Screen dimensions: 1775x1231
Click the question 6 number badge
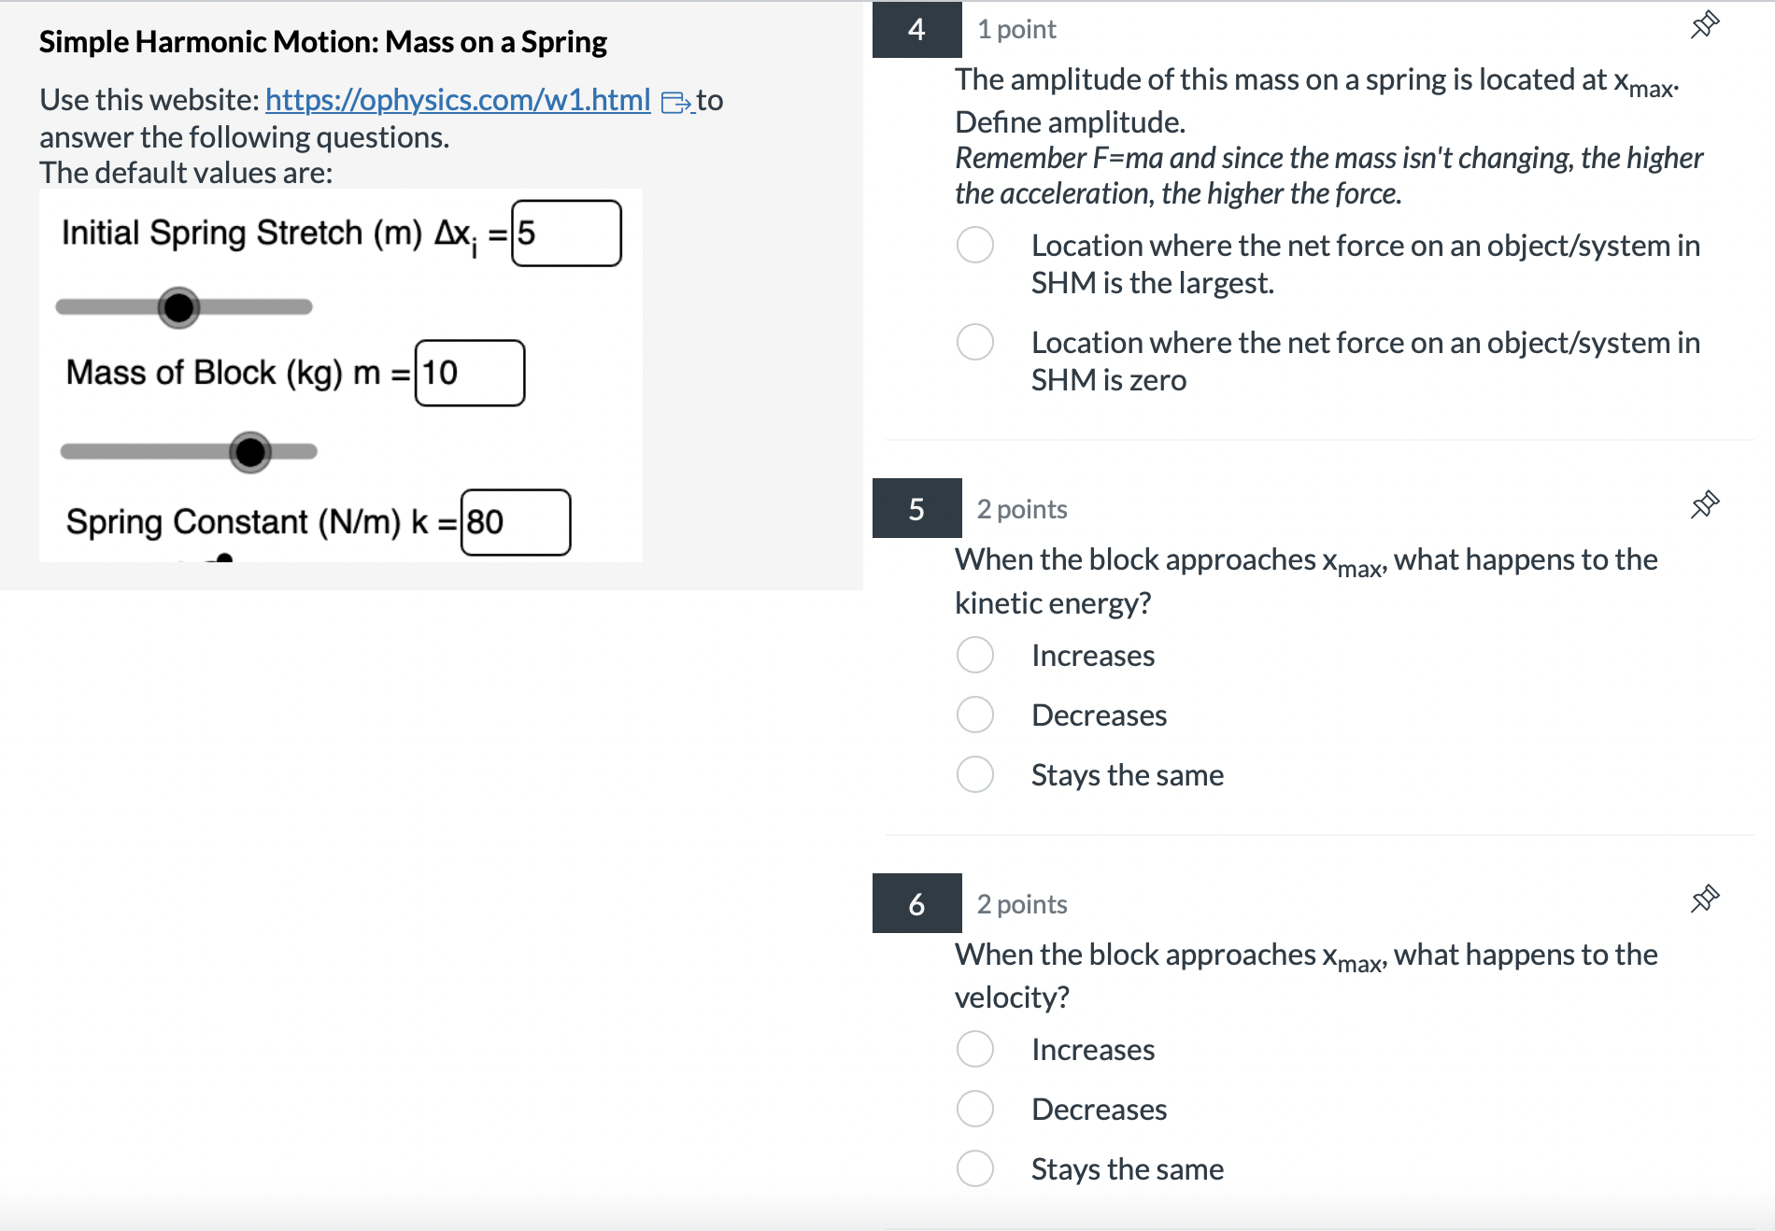coord(916,903)
